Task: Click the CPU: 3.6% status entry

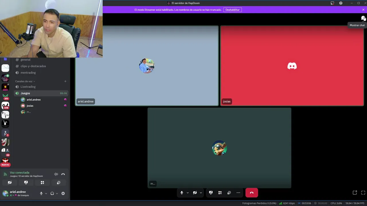Action: (x=336, y=203)
